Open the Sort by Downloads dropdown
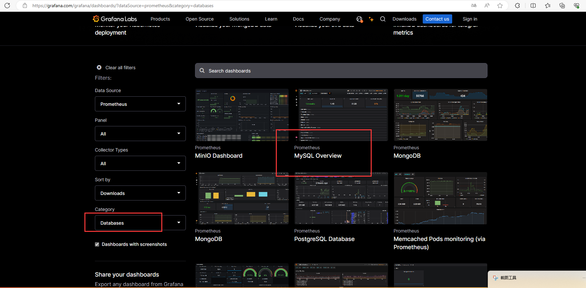The width and height of the screenshot is (586, 288). (140, 193)
